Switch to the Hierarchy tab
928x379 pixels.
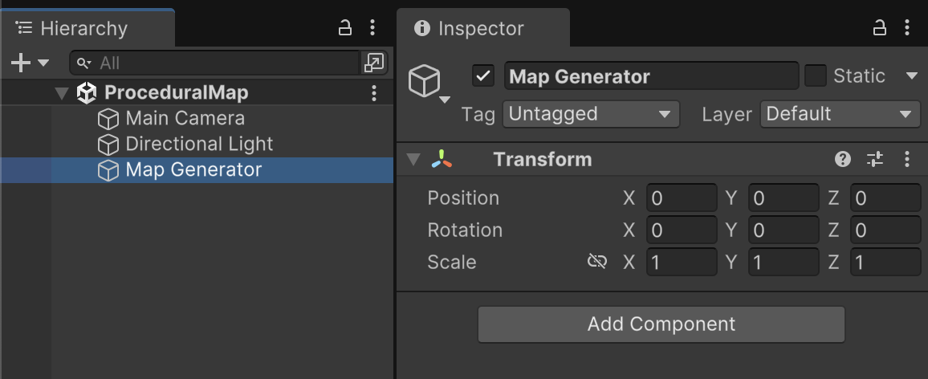tap(83, 29)
